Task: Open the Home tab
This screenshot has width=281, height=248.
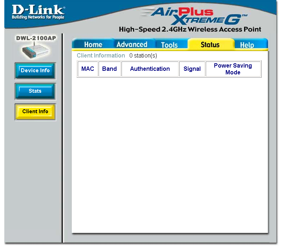Action: pyautogui.click(x=93, y=45)
